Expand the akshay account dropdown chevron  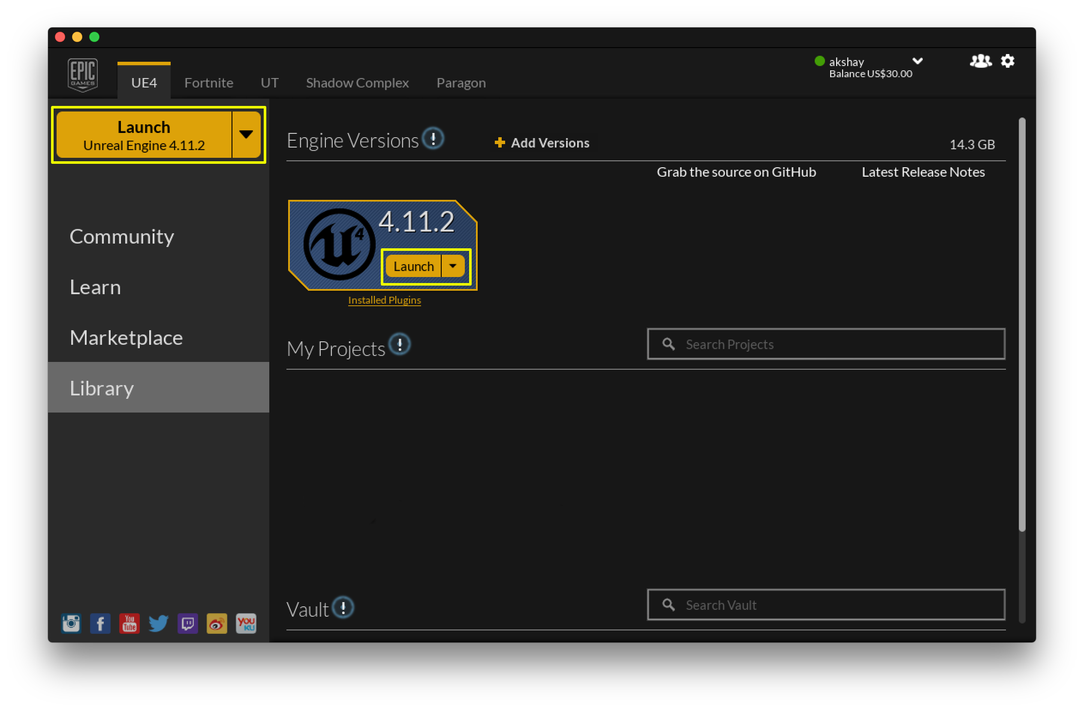click(x=917, y=61)
